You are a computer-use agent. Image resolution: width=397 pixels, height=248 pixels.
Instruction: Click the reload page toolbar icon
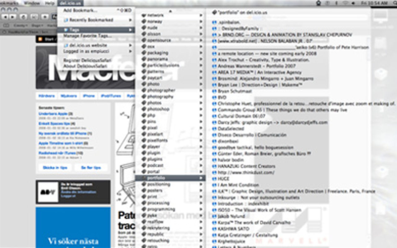click(24, 17)
